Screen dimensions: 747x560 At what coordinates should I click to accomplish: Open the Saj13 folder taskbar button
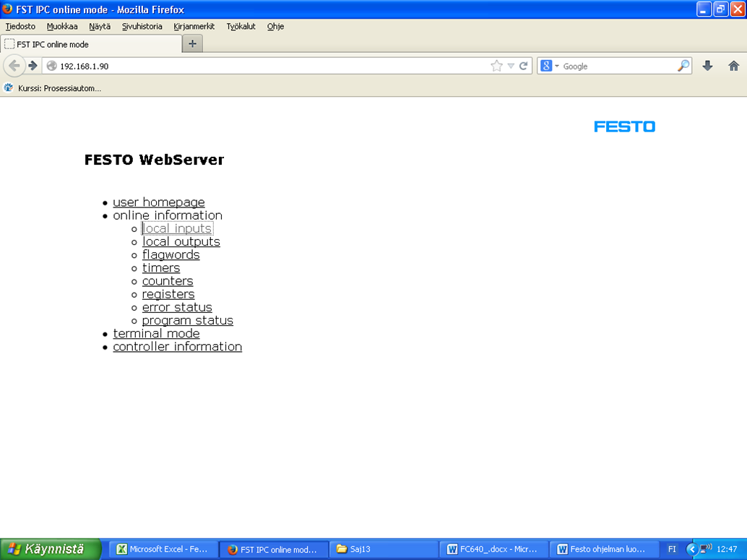[384, 549]
